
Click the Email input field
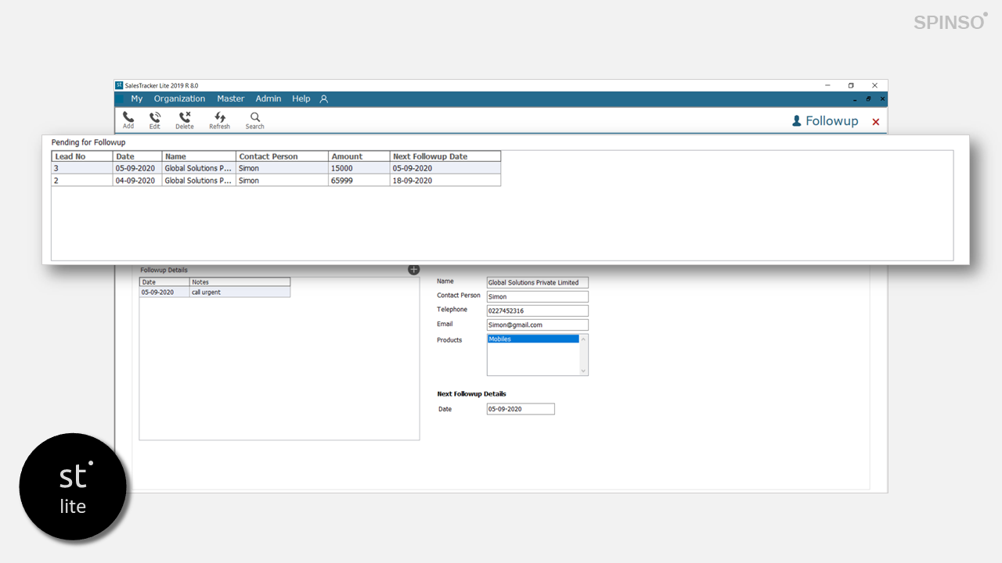[537, 325]
